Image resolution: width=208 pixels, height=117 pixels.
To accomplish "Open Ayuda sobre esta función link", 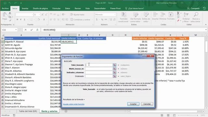I will pyautogui.click(x=74, y=104).
